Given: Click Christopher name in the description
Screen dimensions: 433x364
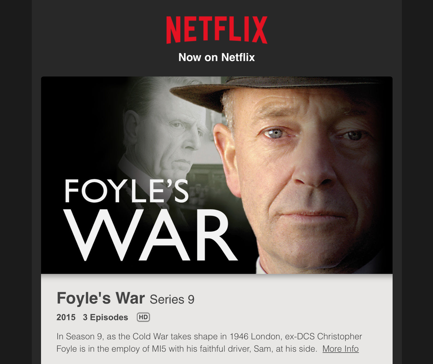Looking at the screenshot, I should (340, 337).
